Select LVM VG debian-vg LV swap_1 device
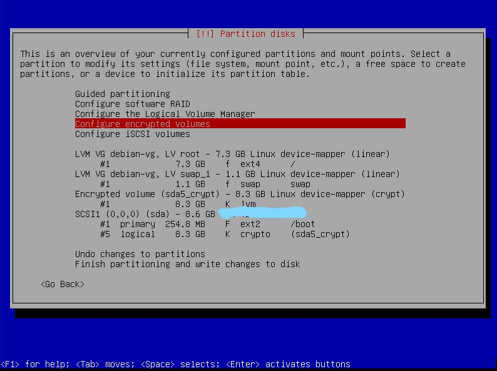This screenshot has height=371, width=497. click(x=237, y=174)
